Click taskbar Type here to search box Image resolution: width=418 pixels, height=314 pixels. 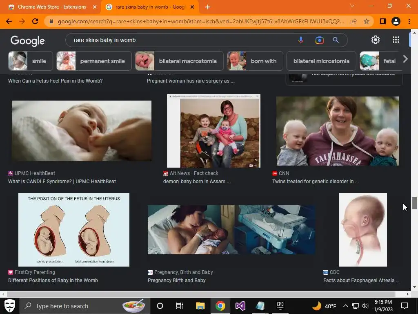tap(85, 306)
